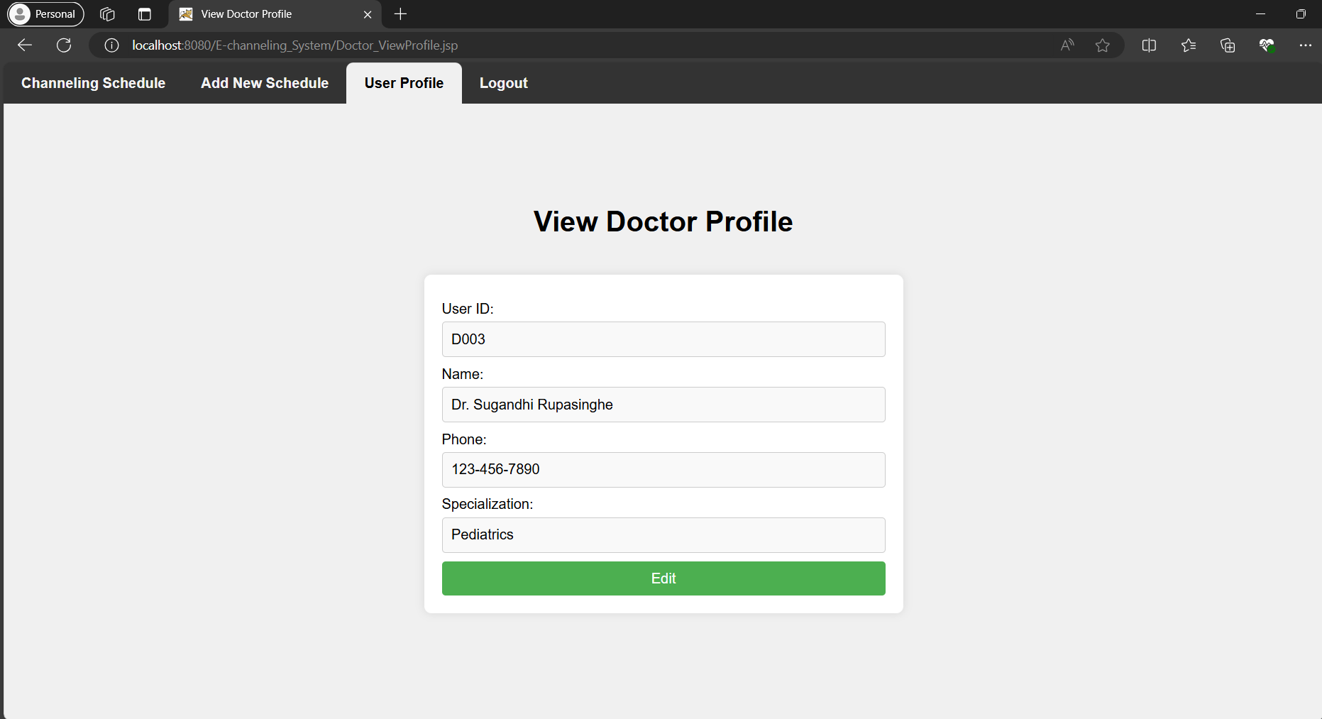Open Add New Schedule tab
The image size is (1322, 719).
pos(265,83)
